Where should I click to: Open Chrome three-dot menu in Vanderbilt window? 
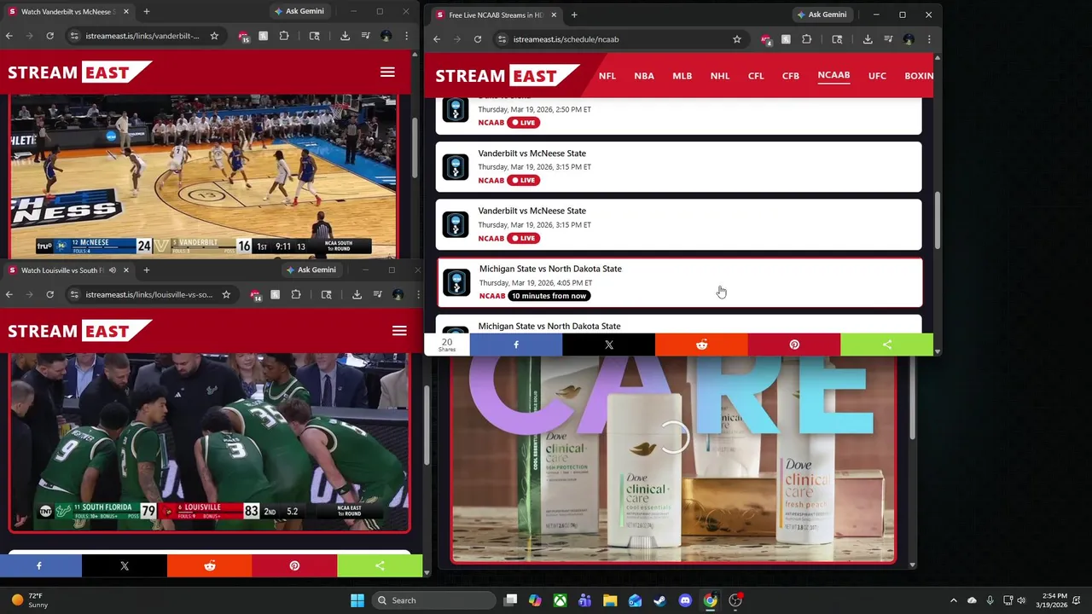point(406,36)
